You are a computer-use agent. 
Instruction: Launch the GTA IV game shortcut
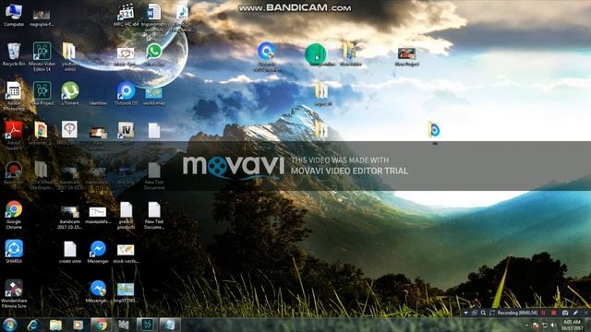click(x=126, y=133)
